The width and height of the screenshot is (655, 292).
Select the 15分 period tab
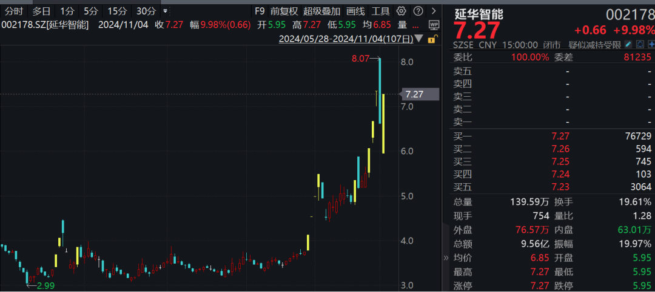point(116,11)
